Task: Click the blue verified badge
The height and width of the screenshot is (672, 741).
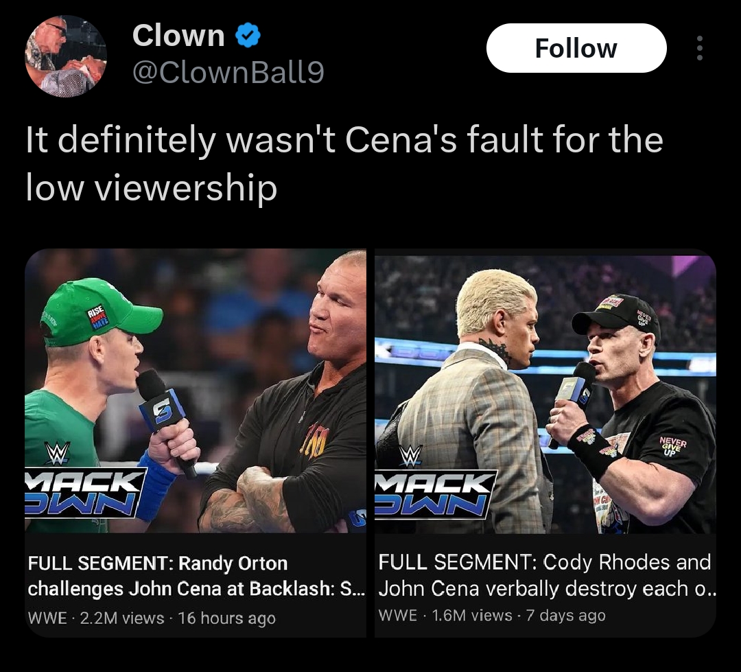Action: [x=248, y=36]
